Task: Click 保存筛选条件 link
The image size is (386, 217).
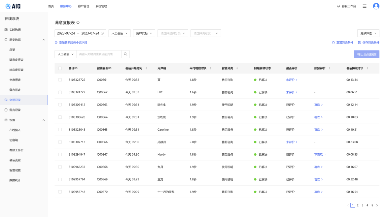Action: 368,43
